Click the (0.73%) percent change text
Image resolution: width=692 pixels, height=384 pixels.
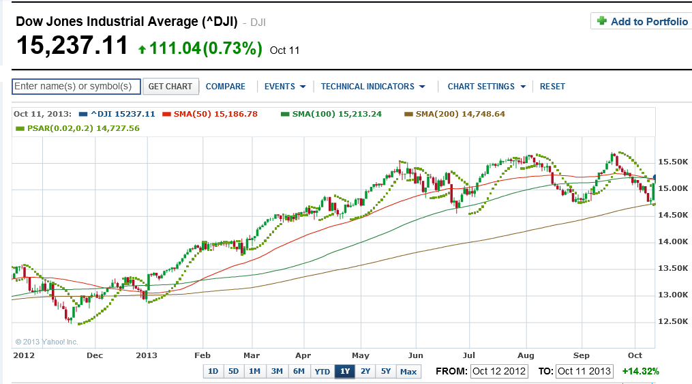point(232,48)
